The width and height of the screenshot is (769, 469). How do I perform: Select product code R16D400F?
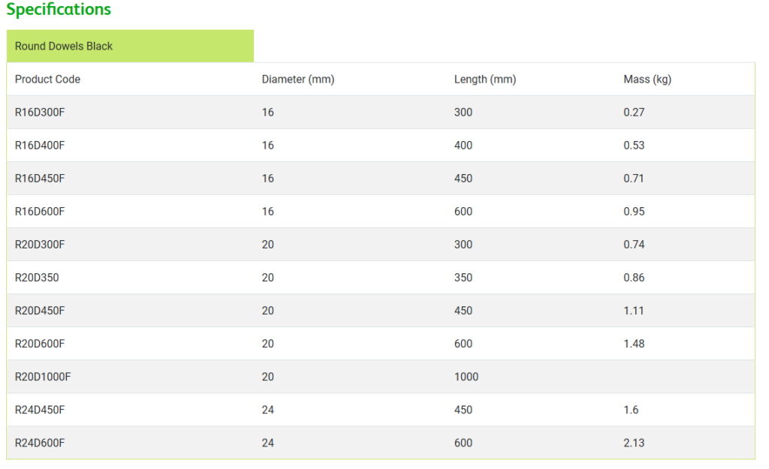coord(40,146)
